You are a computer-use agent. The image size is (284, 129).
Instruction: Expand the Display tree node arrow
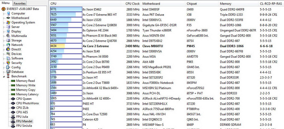[4, 31]
